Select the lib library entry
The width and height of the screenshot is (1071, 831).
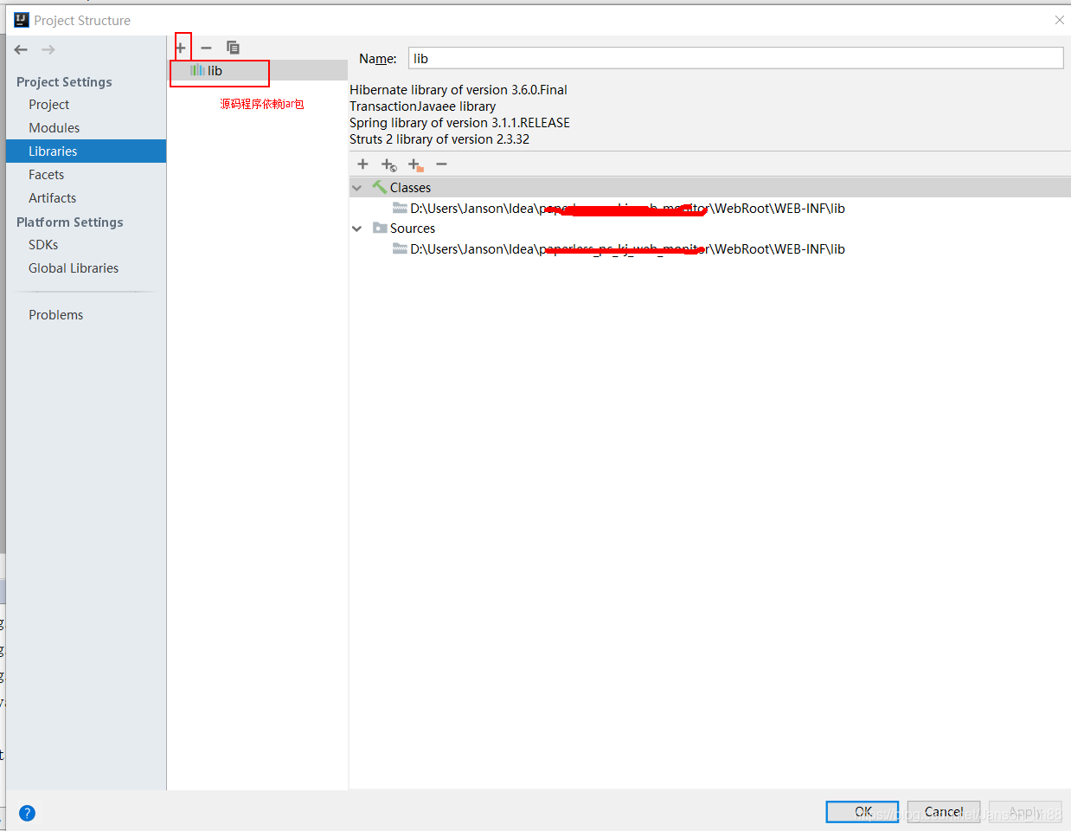tap(258, 71)
